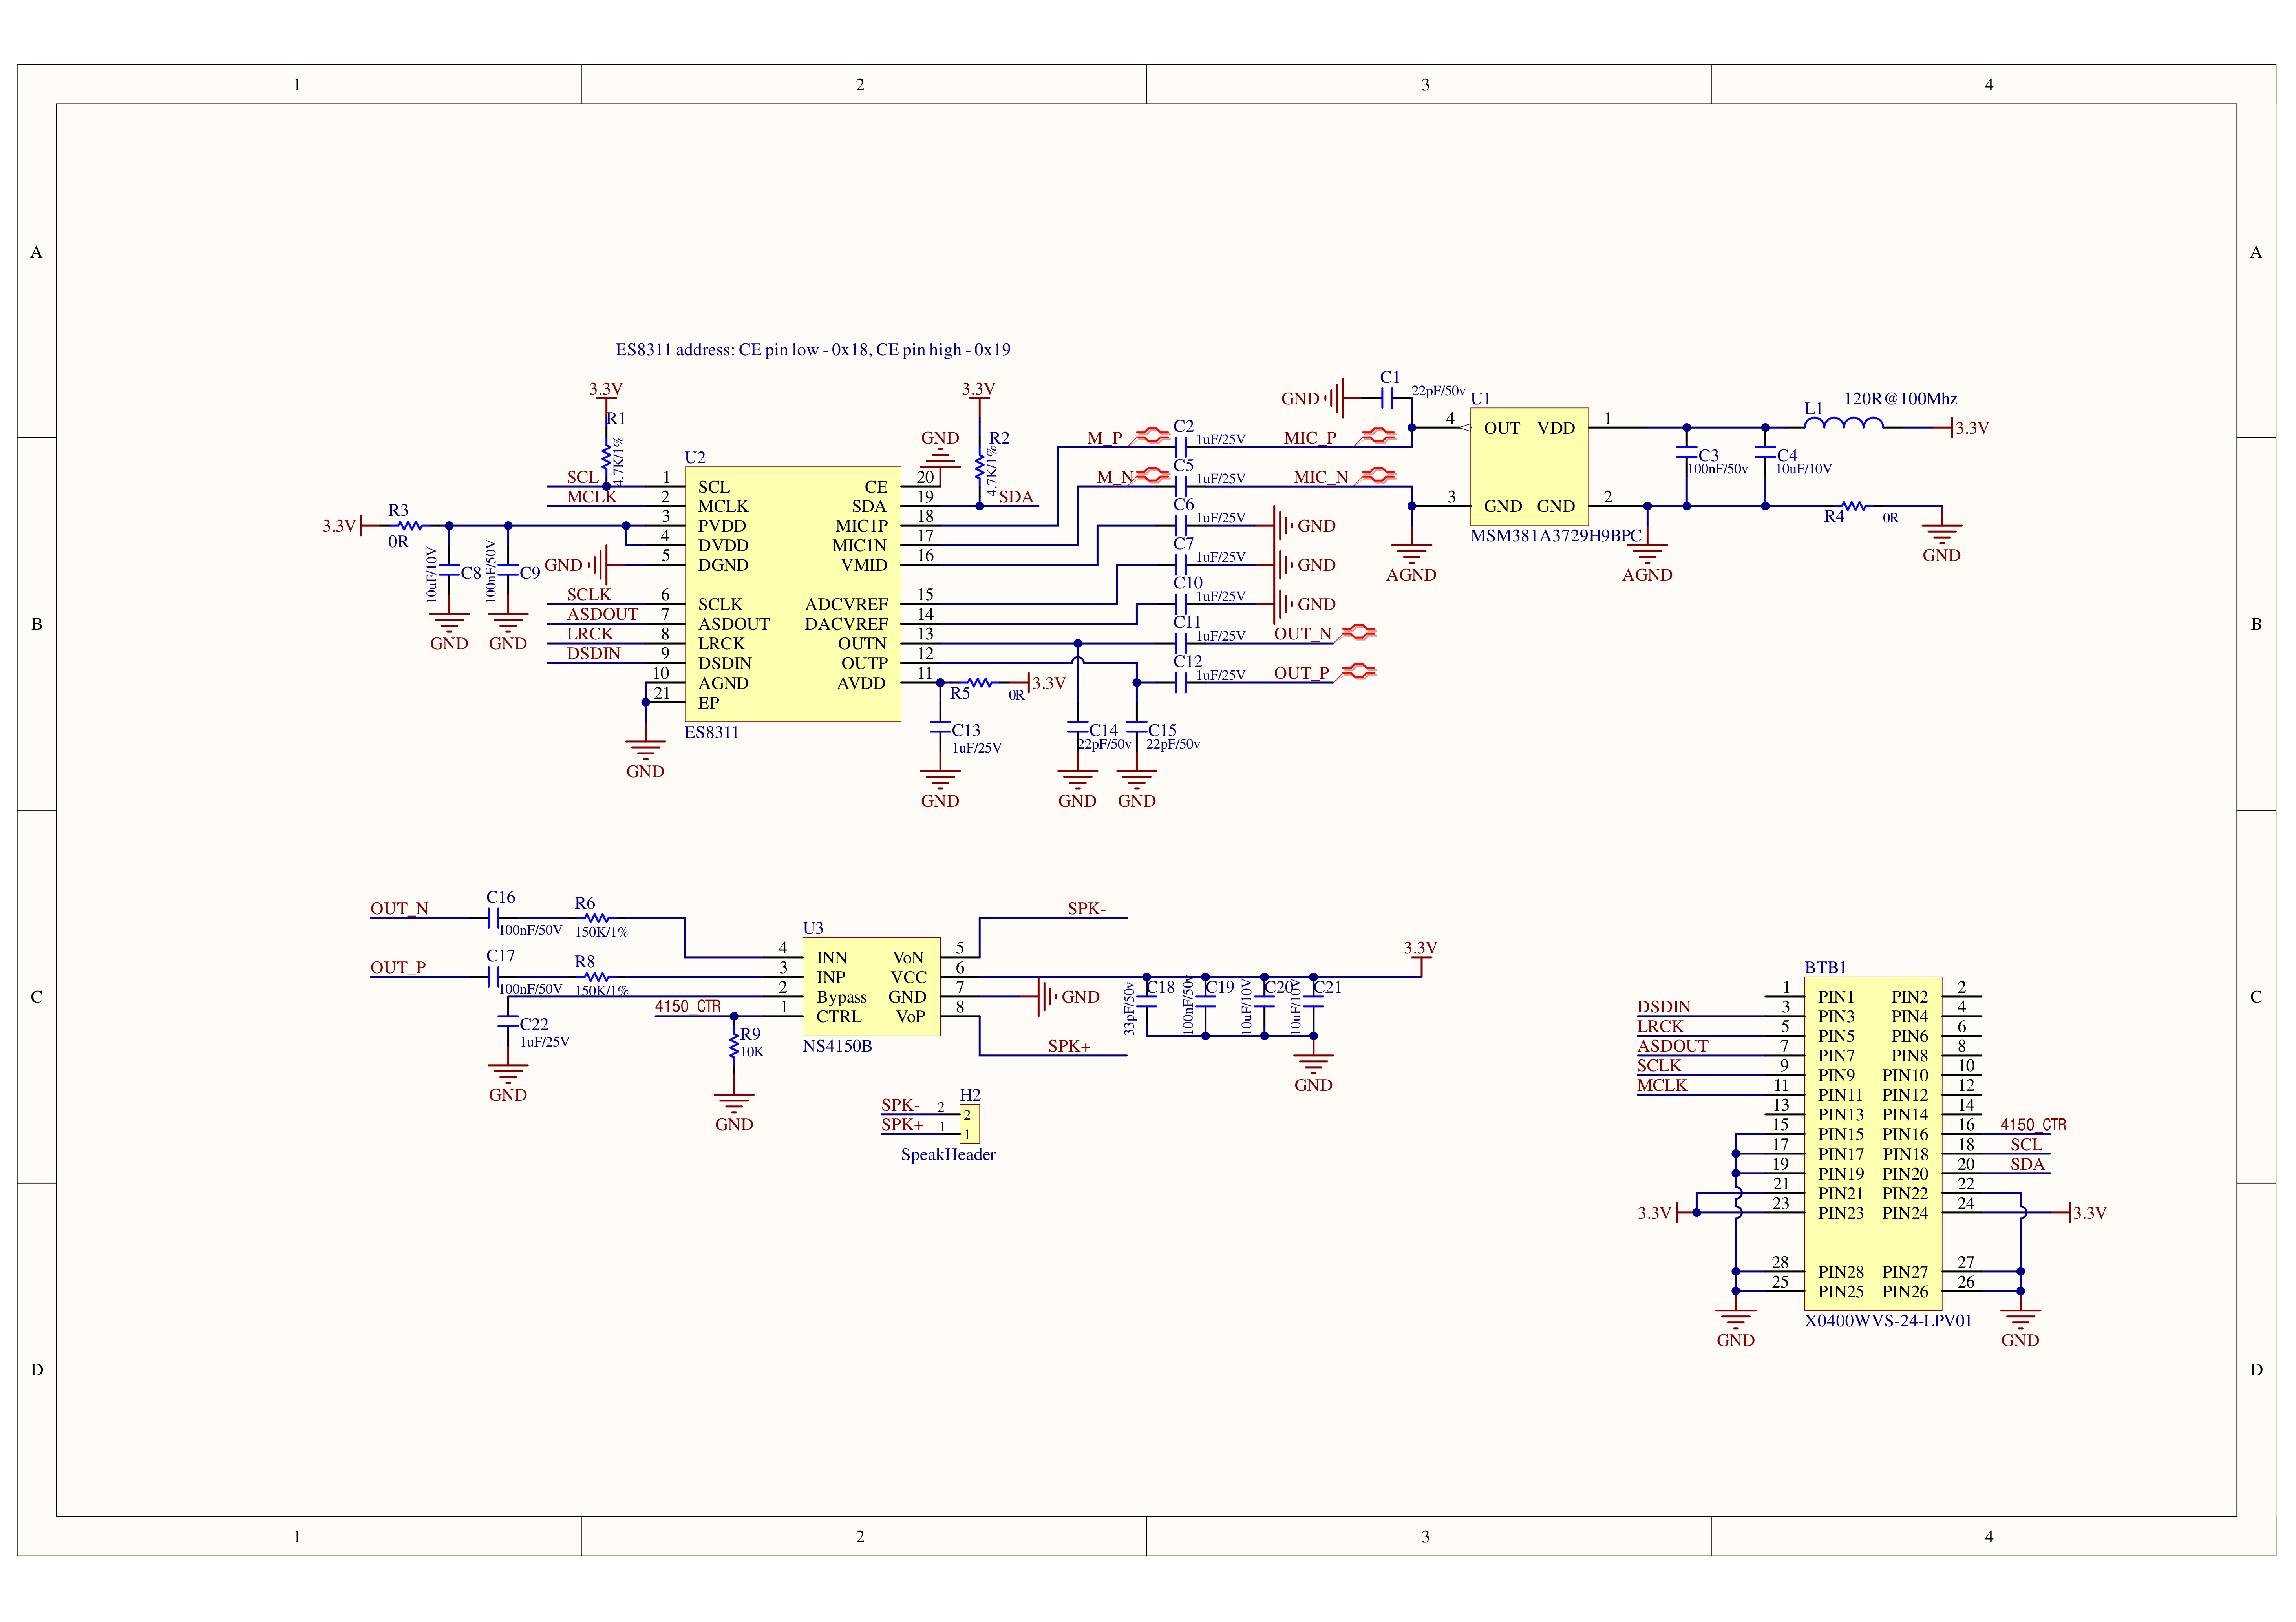The width and height of the screenshot is (2296, 1622).
Task: Click the MSM381A3729H9BPC part label
Action: [1556, 536]
